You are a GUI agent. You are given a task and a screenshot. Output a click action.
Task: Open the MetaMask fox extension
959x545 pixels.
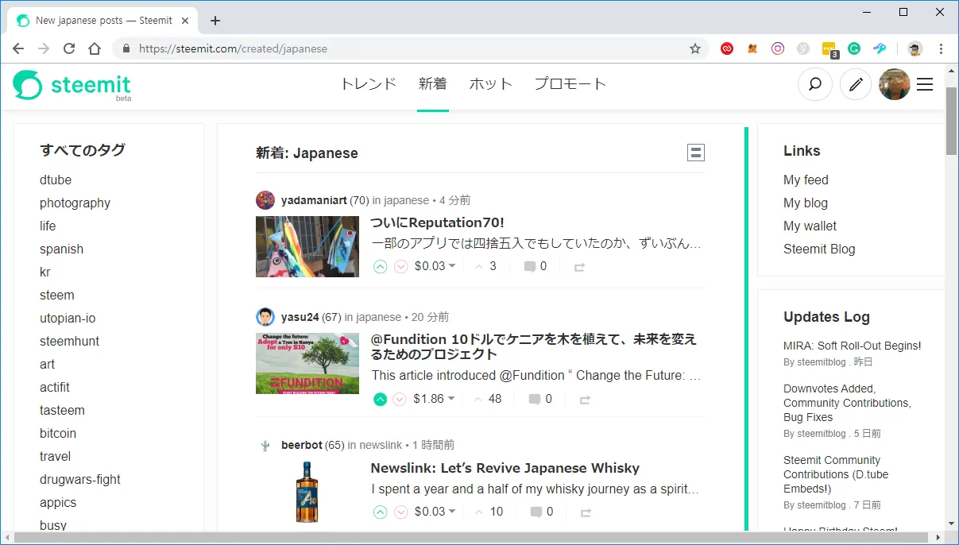pyautogui.click(x=752, y=48)
